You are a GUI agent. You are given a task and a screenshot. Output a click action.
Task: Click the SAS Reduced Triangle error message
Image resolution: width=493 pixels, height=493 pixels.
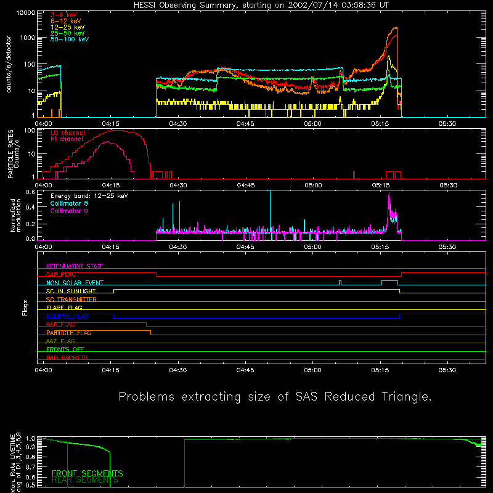(275, 396)
